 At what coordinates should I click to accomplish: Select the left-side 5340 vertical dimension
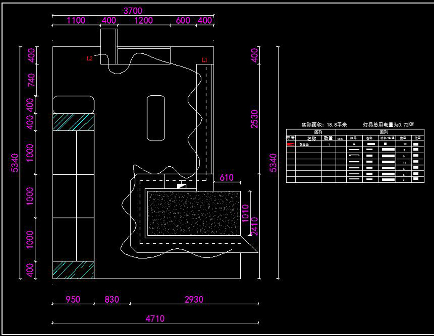click(15, 163)
